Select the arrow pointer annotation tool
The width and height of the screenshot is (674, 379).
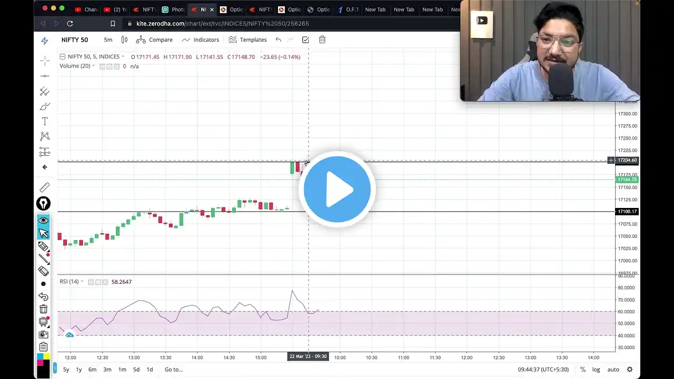point(43,233)
